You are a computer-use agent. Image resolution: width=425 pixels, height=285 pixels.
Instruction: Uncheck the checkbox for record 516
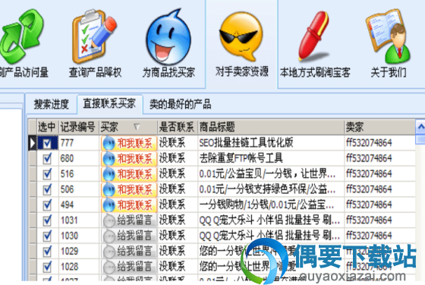tap(47, 174)
